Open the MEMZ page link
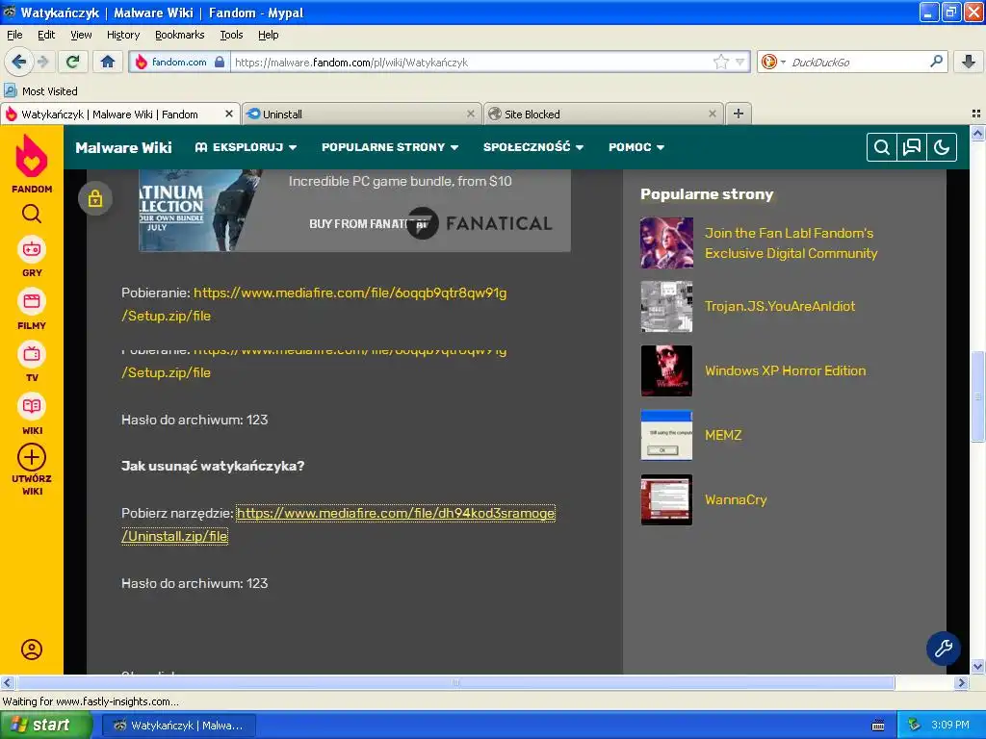This screenshot has width=986, height=739. pos(723,435)
